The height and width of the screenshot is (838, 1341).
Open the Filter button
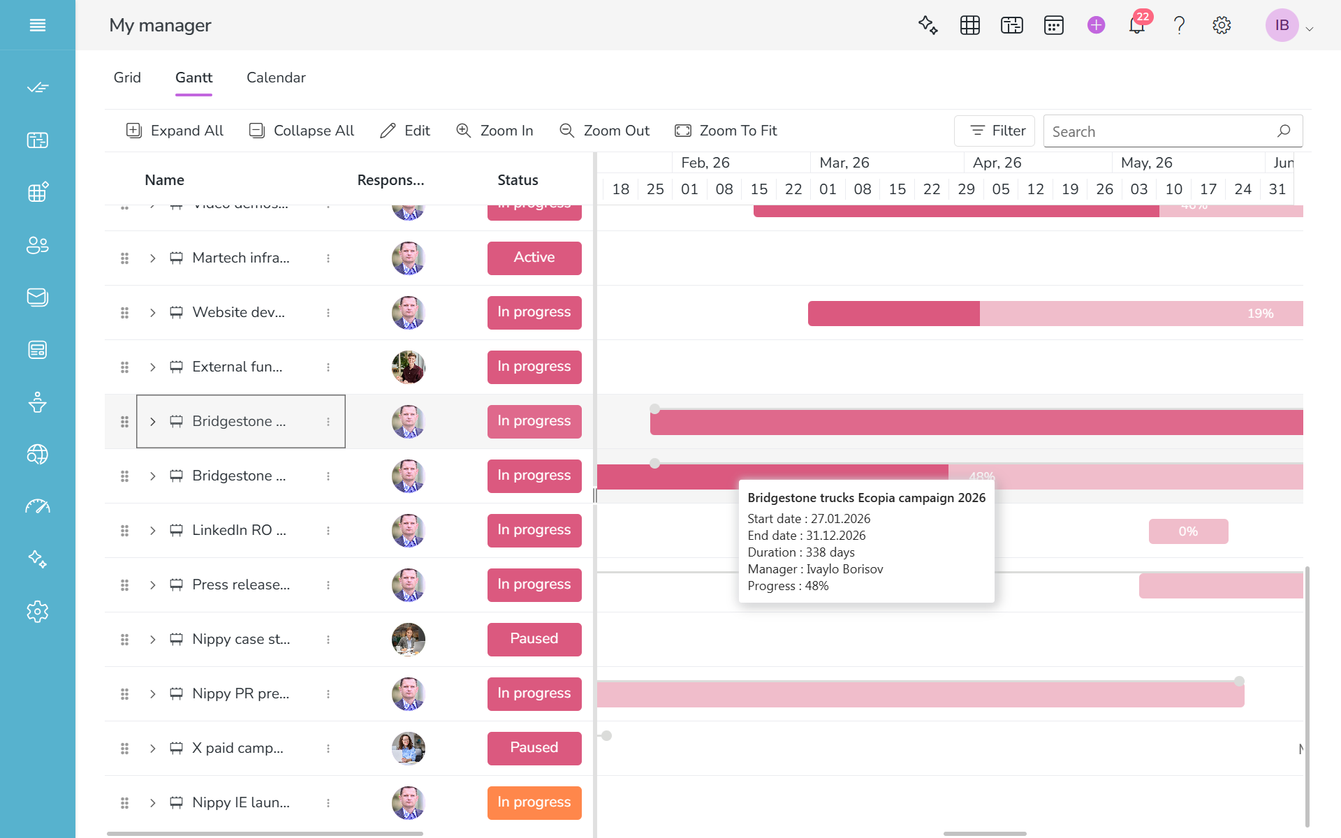[995, 131]
